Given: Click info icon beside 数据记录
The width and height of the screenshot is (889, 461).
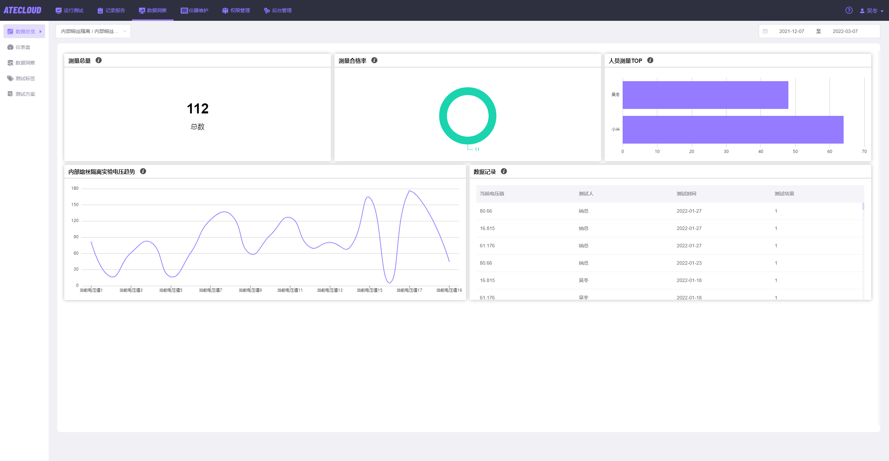Looking at the screenshot, I should 504,171.
